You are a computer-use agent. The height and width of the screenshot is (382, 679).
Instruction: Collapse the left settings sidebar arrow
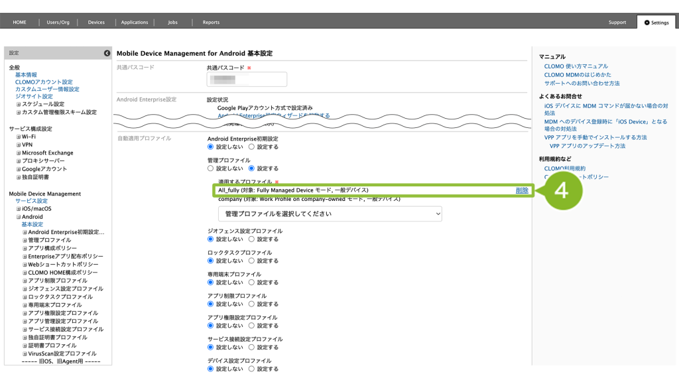click(x=107, y=52)
